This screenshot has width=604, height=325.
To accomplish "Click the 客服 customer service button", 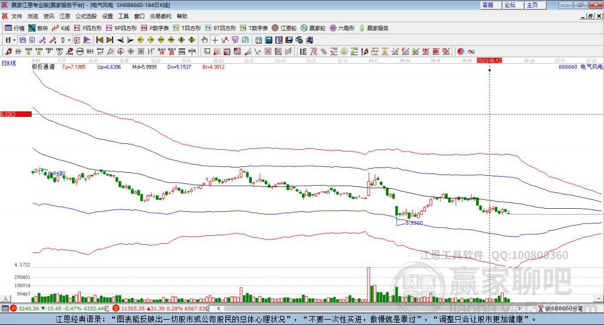I will click(x=491, y=5).
